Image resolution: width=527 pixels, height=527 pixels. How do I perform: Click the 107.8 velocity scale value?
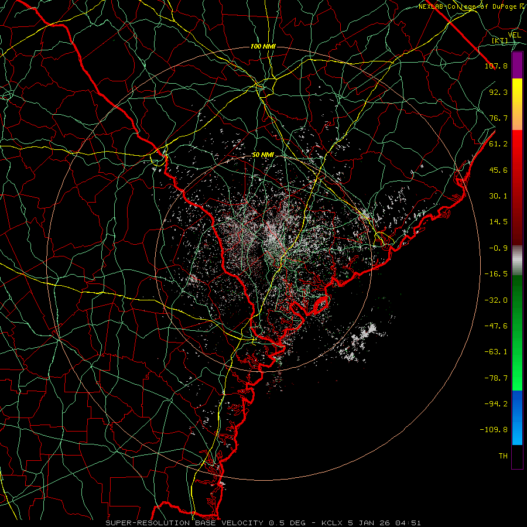pos(496,66)
